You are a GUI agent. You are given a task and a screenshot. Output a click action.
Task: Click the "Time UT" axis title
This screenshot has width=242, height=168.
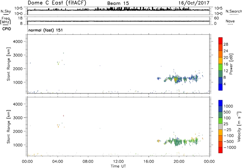pyautogui.click(x=118, y=166)
